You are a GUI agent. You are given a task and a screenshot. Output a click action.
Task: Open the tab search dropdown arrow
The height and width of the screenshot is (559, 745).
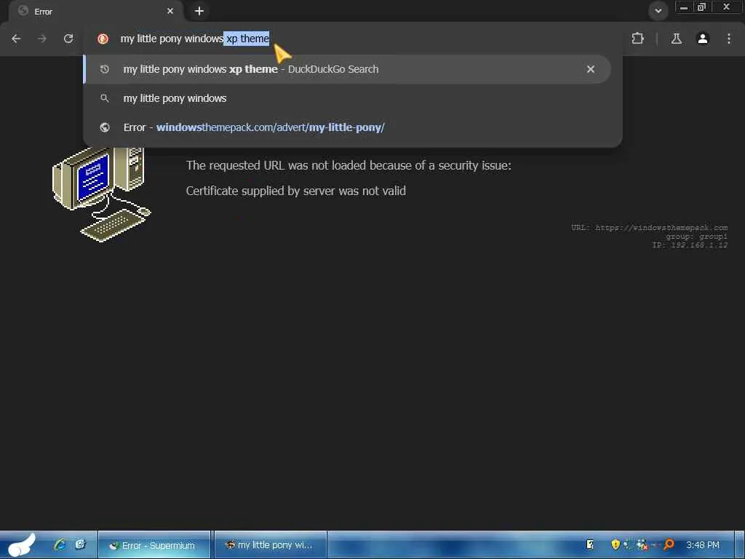pyautogui.click(x=658, y=11)
